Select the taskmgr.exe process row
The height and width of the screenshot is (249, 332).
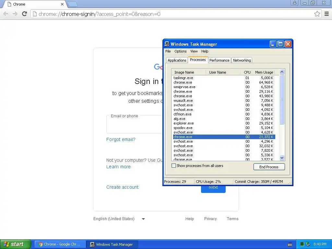click(x=224, y=78)
